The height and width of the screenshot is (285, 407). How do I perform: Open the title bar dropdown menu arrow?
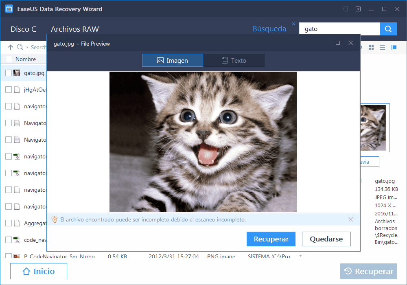[358, 9]
